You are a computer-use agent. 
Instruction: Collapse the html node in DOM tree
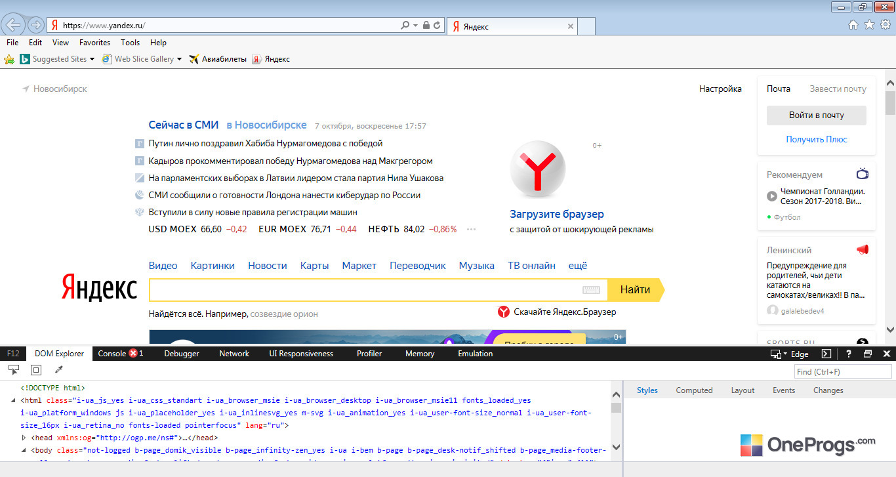coord(14,400)
